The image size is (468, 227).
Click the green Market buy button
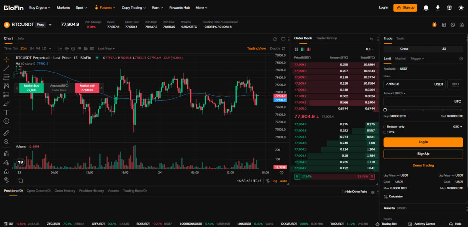coord(32,88)
